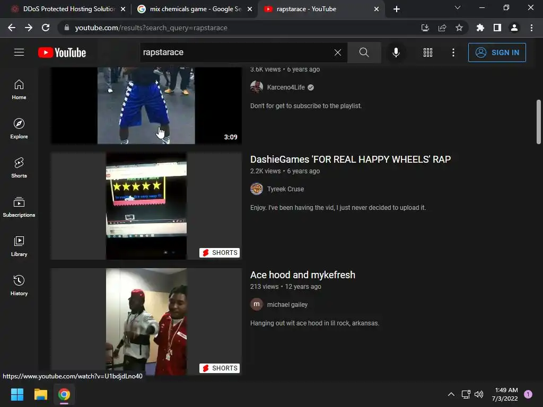Open YouTube settings three-dot menu

click(453, 52)
